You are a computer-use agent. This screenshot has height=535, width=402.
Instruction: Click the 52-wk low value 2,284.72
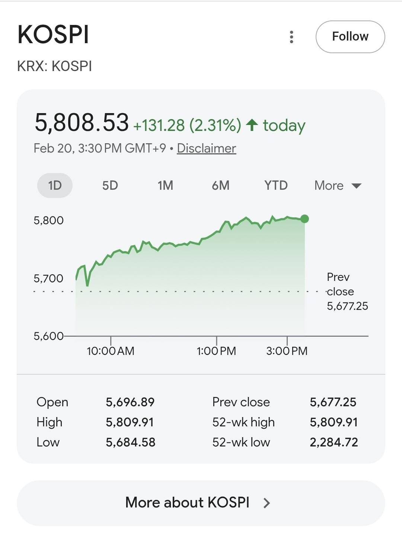click(334, 442)
